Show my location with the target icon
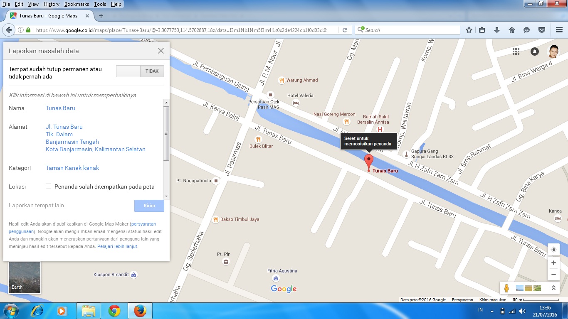 [x=553, y=250]
